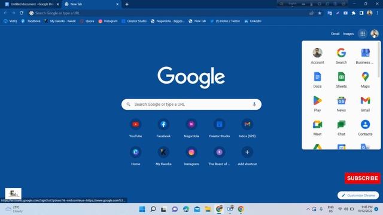Viewport: 383px width, 215px height.
Task: Open Search in the apps panel
Action: (341, 56)
